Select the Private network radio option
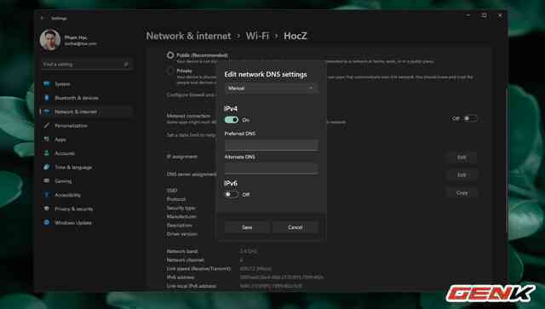 [170, 71]
